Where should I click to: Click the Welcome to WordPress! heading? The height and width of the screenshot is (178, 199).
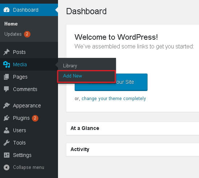click(x=116, y=37)
